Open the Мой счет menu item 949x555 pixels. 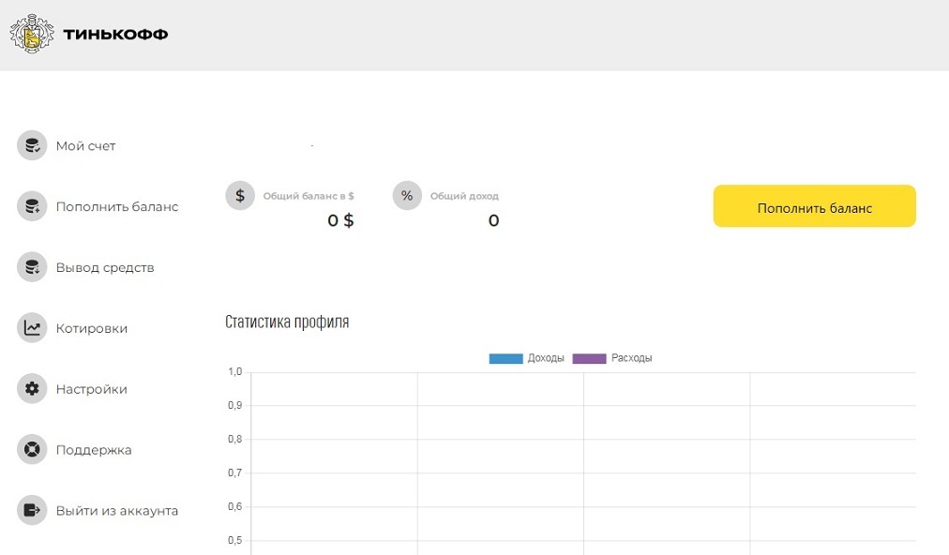tap(86, 146)
